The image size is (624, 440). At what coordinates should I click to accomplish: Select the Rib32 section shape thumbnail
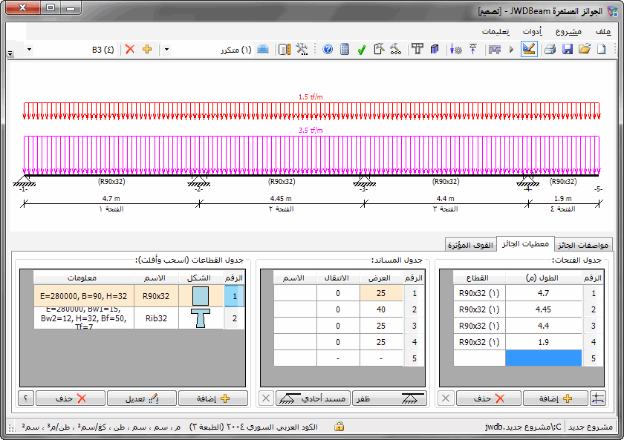(x=201, y=318)
